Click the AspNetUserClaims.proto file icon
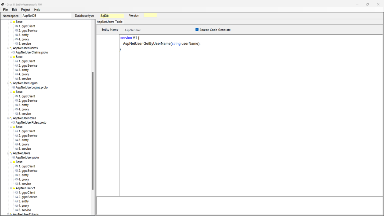The height and width of the screenshot is (216, 384). (13, 52)
